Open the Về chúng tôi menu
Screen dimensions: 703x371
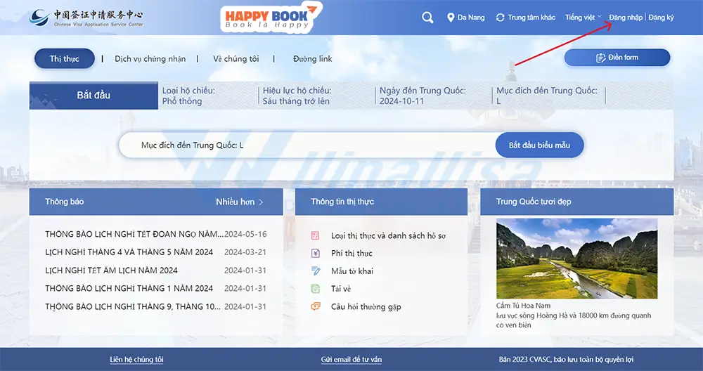pos(236,59)
